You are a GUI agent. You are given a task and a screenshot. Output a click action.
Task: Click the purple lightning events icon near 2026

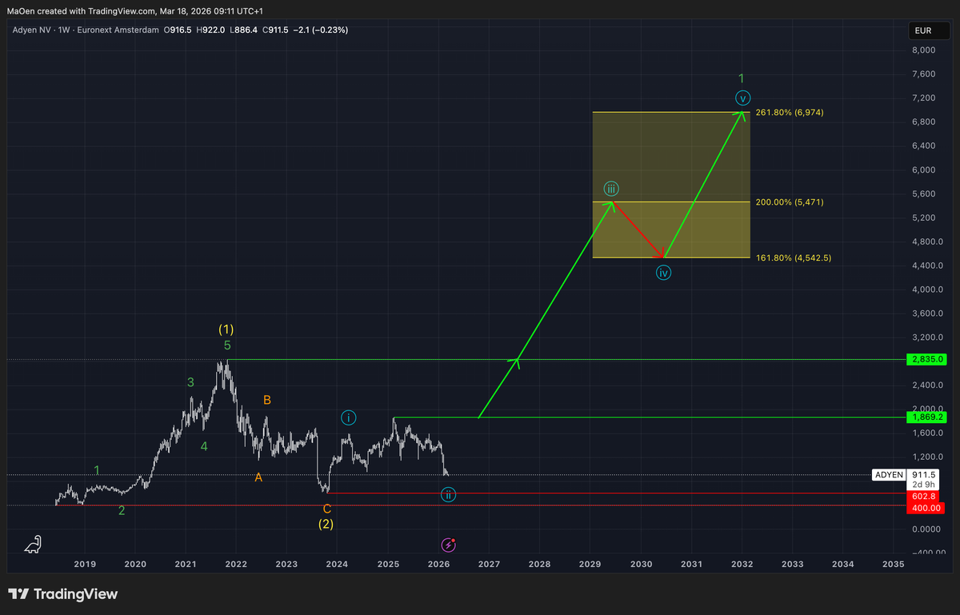[448, 545]
